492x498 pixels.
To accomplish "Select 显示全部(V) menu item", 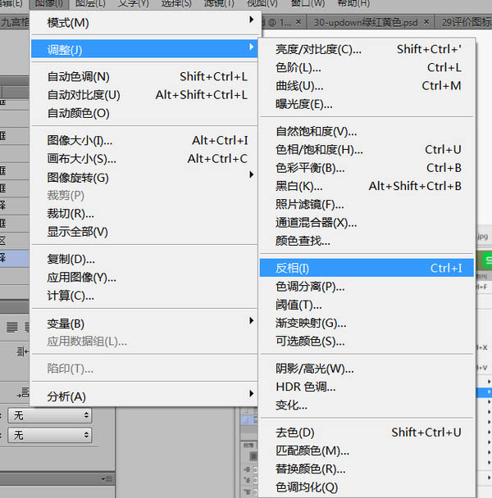I will (x=146, y=232).
